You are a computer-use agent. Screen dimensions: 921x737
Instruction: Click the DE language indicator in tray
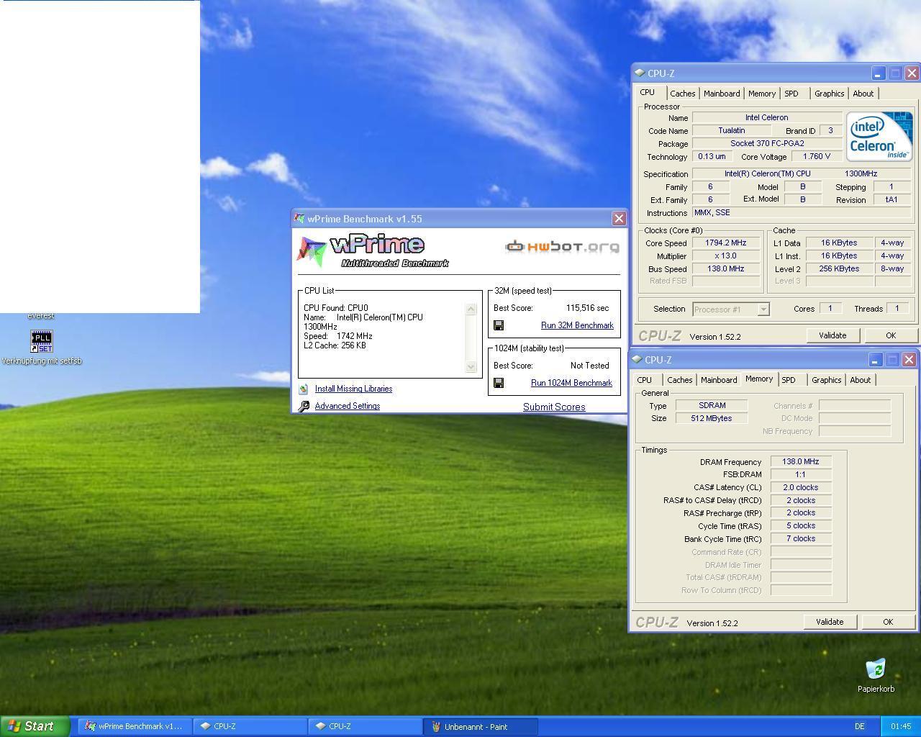[859, 726]
